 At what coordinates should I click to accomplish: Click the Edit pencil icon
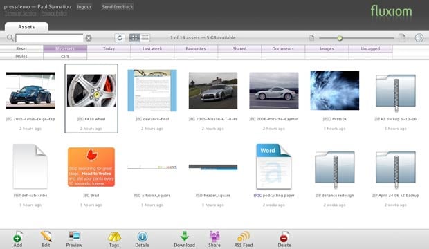point(46,237)
